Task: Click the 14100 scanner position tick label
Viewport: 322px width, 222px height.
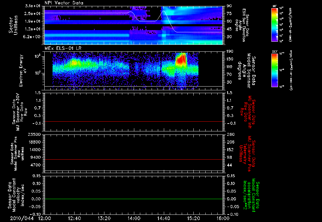Action: pyautogui.click(x=34, y=150)
